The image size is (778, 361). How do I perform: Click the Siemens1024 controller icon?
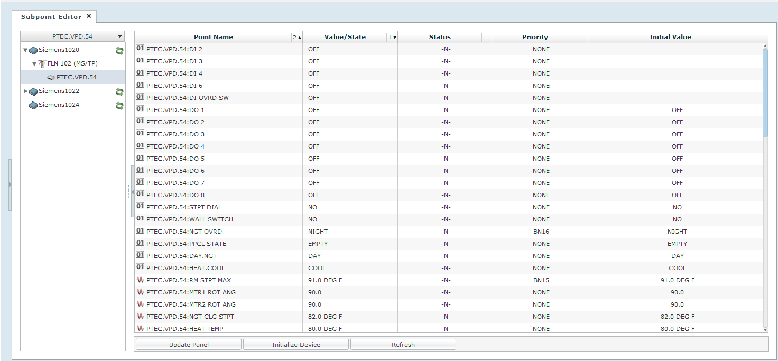pos(33,105)
